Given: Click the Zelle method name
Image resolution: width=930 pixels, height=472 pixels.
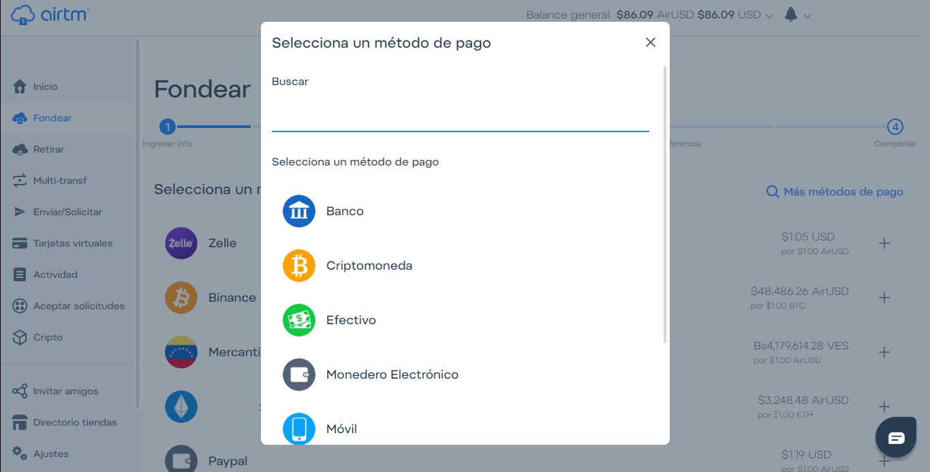Looking at the screenshot, I should click(x=223, y=243).
